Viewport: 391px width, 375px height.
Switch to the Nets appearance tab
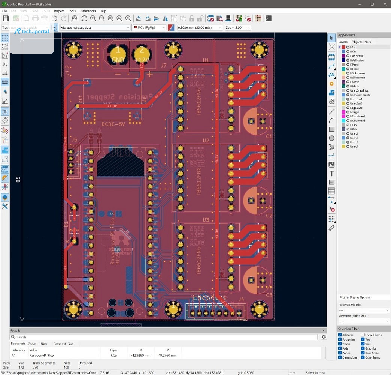pos(367,42)
